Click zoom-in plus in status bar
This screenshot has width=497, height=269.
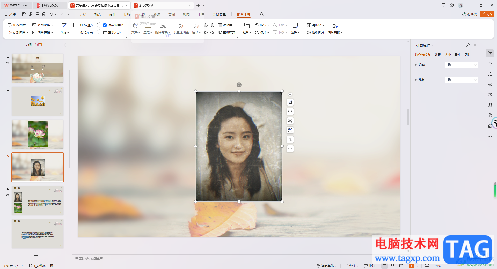(490, 266)
